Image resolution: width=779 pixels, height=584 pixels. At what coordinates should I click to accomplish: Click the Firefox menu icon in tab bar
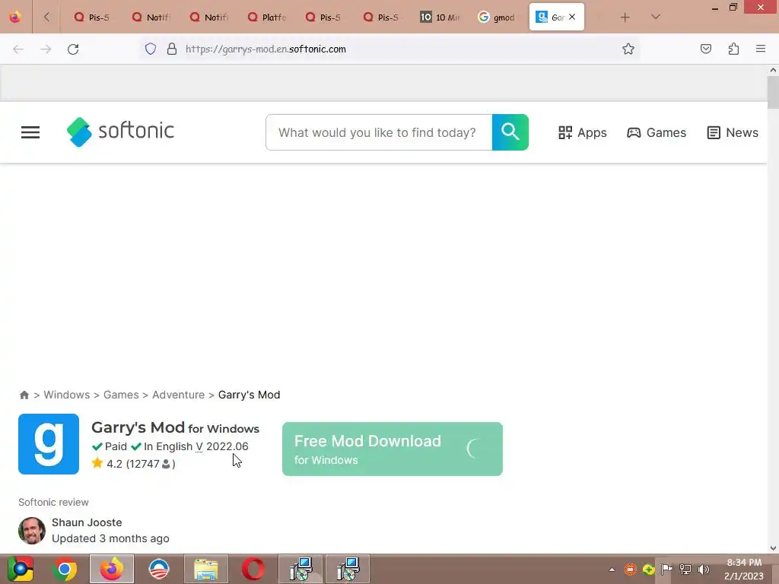click(15, 17)
